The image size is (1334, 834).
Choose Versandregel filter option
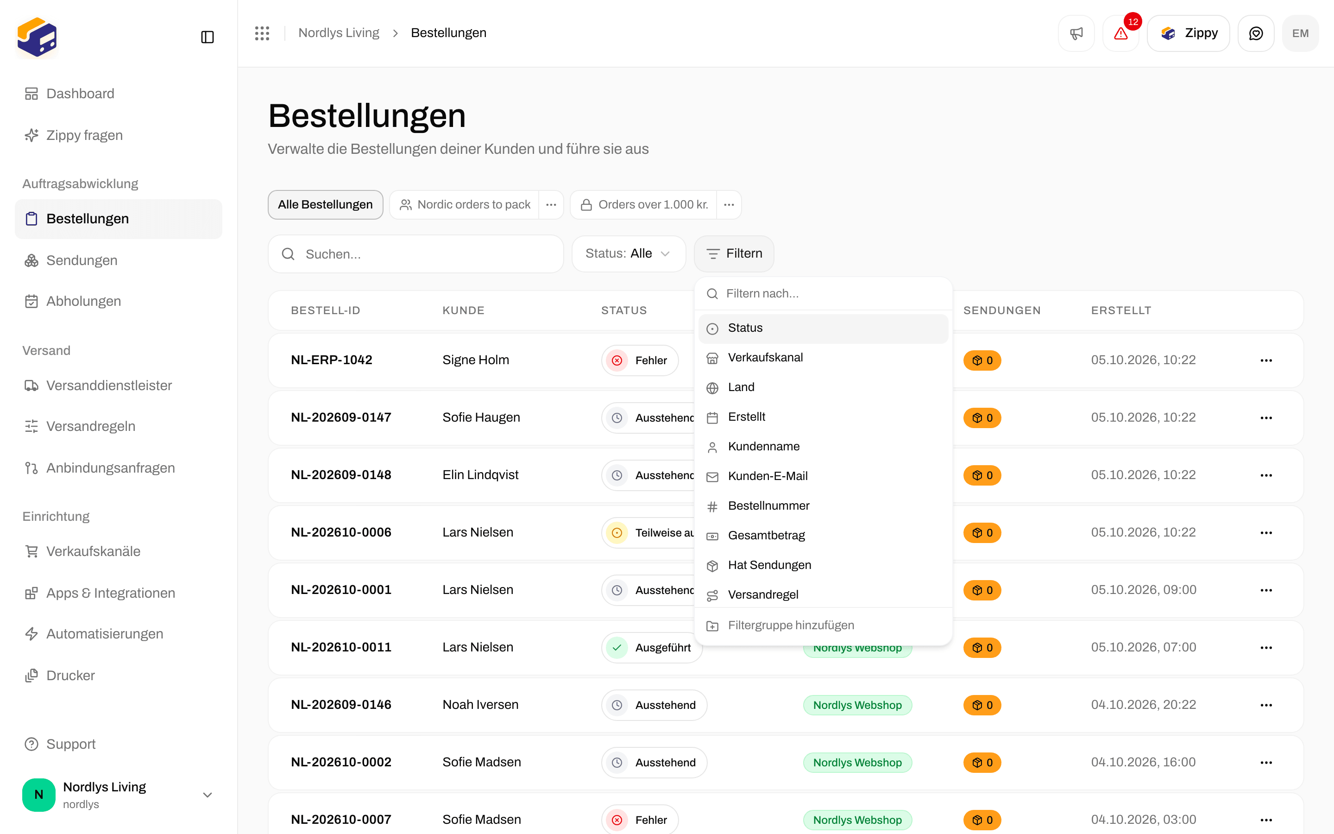pos(823,595)
